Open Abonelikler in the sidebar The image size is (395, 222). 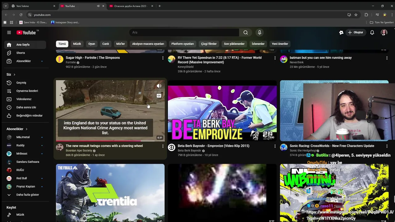(x=25, y=61)
